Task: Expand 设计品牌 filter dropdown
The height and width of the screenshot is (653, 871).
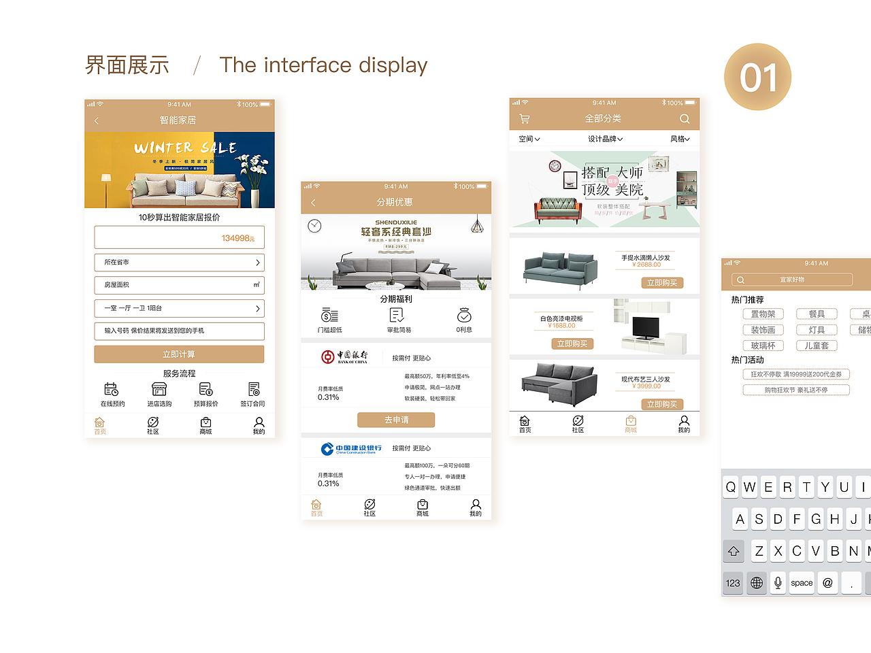Action: coord(606,139)
